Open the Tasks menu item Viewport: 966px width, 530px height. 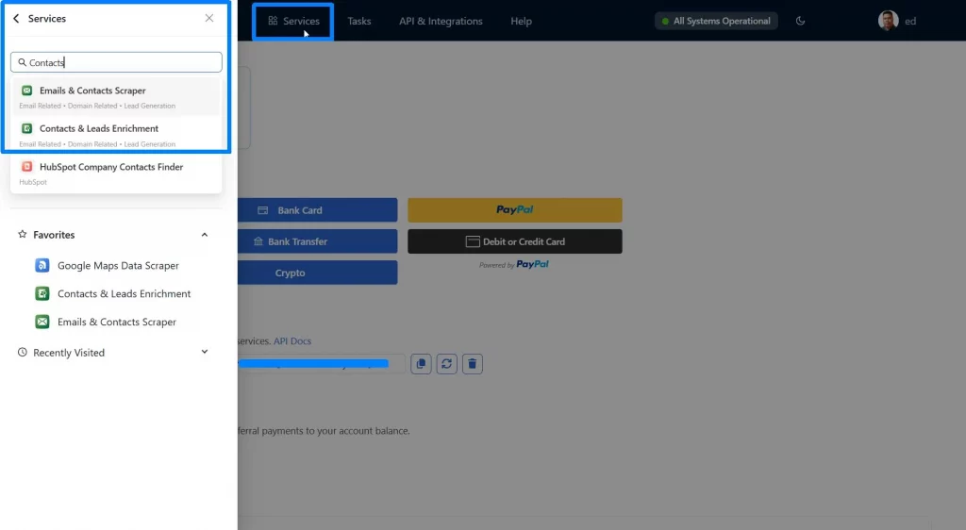359,21
